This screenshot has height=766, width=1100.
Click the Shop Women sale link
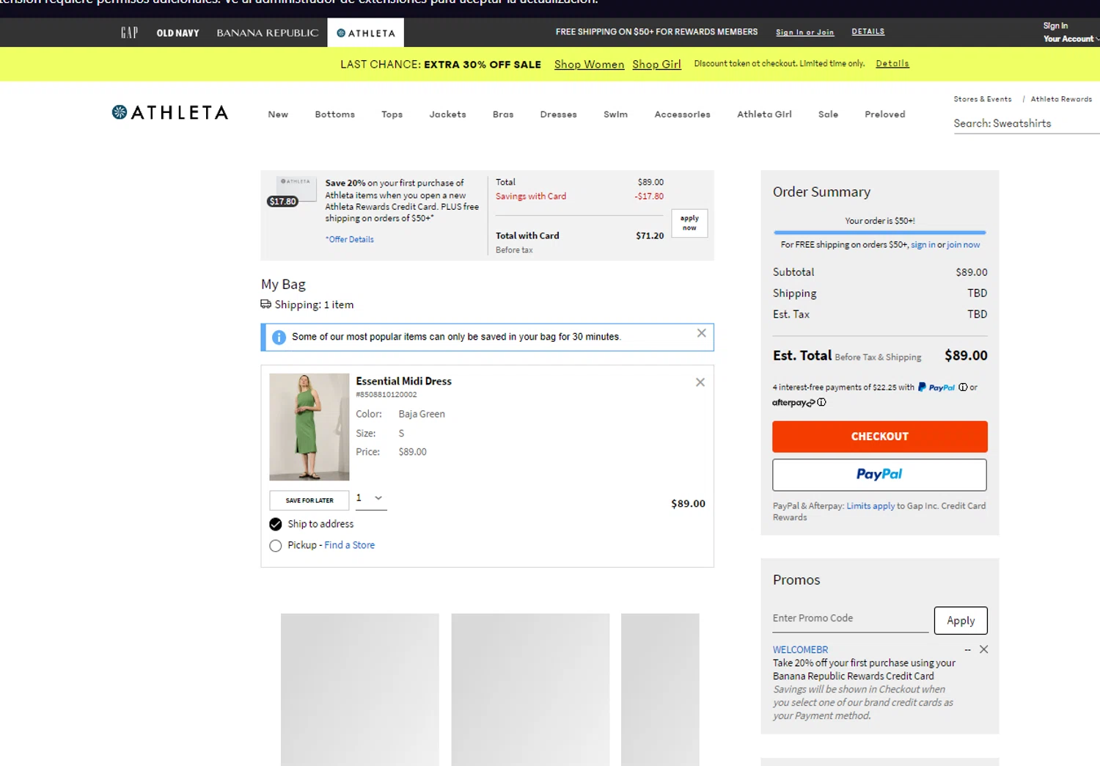tap(590, 65)
